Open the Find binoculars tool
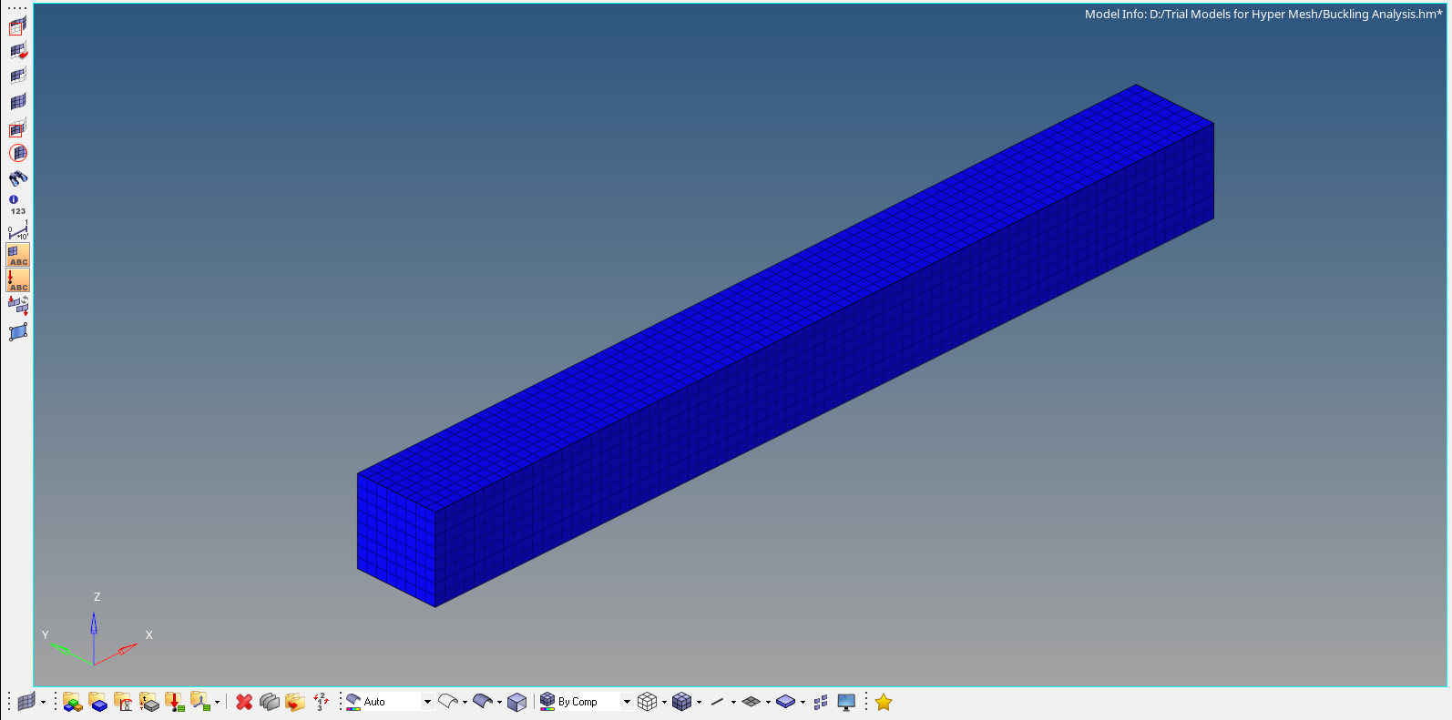 click(x=18, y=177)
